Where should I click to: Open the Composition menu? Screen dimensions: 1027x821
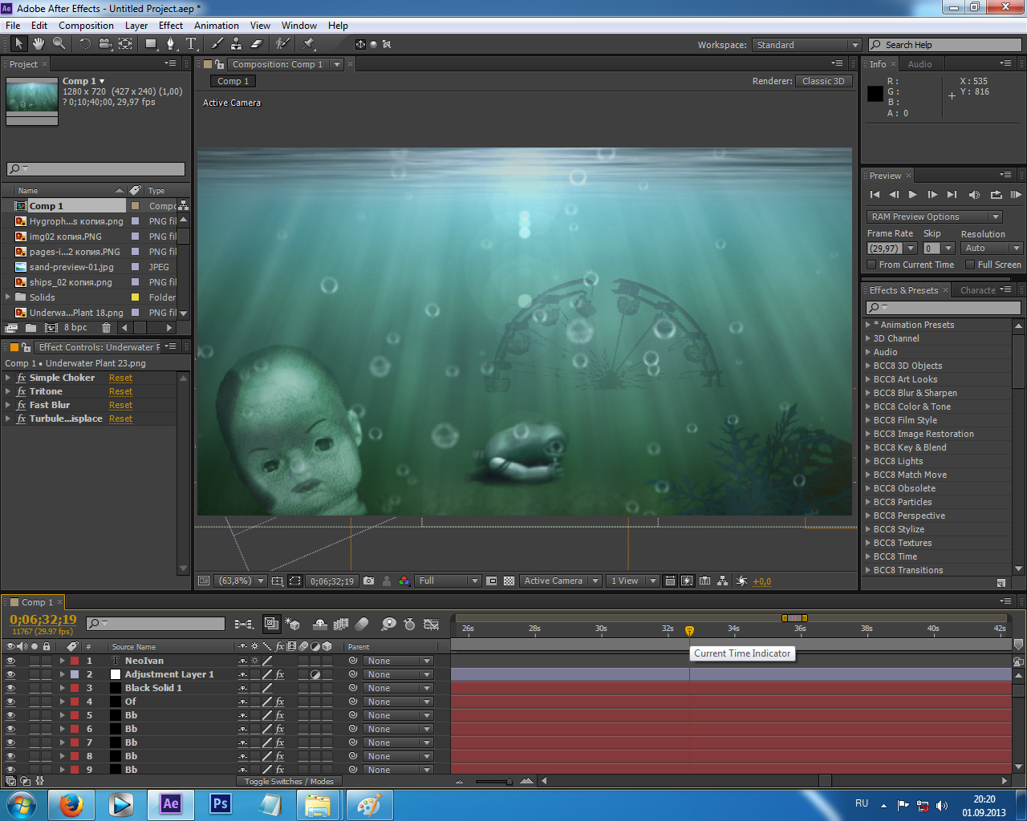[86, 26]
